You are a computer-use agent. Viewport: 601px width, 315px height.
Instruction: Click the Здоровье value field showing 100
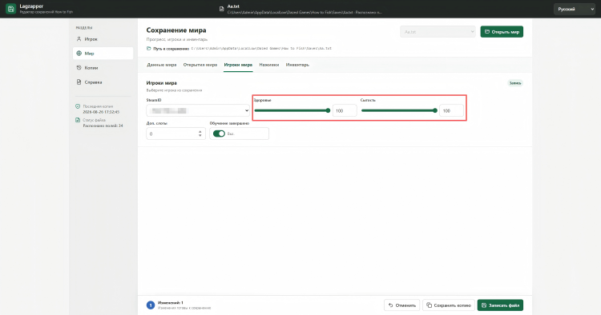(x=345, y=110)
